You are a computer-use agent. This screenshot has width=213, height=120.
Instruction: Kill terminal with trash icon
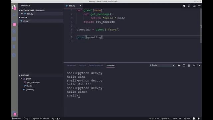(x=189, y=65)
